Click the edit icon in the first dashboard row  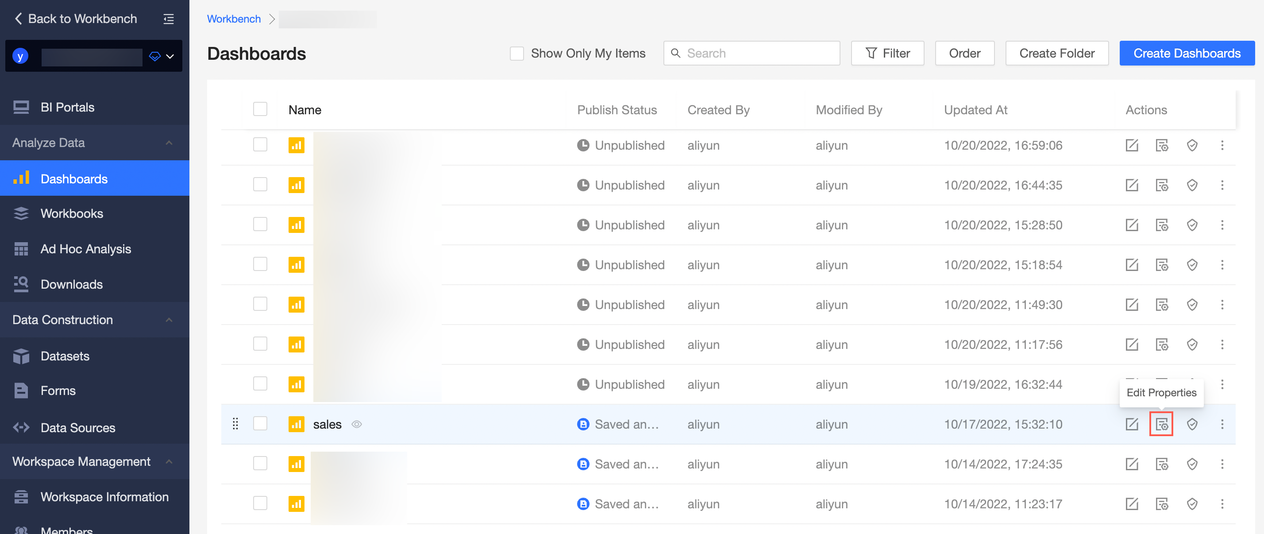click(x=1131, y=145)
